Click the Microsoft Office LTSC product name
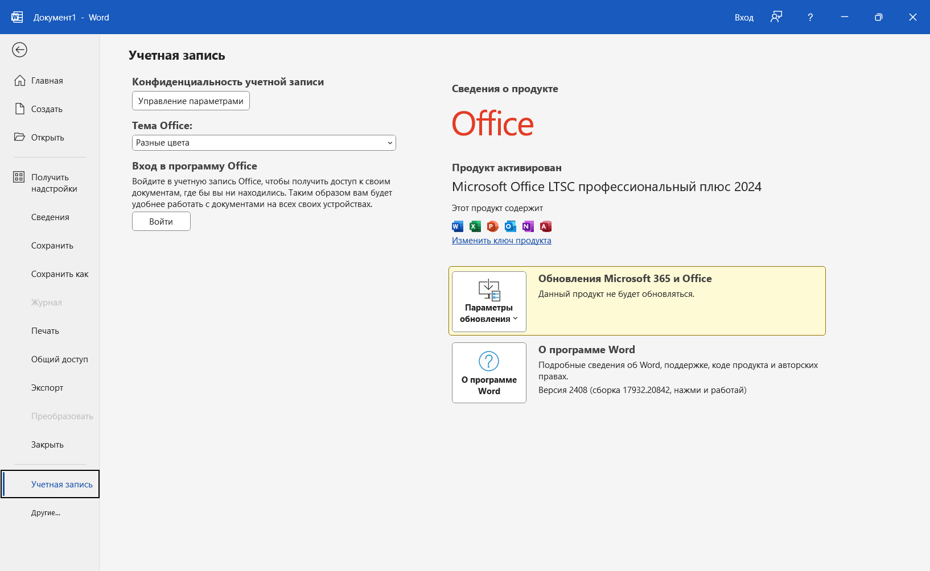Screen dimensions: 930x571 coord(607,187)
